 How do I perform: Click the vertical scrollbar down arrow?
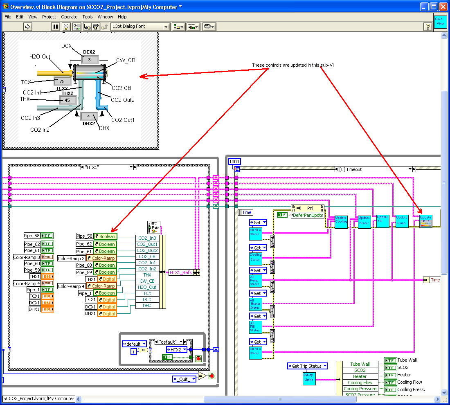coord(444,392)
